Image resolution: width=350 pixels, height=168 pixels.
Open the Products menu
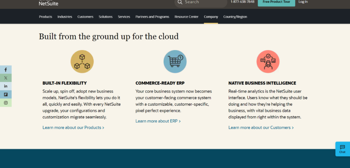coord(45,17)
